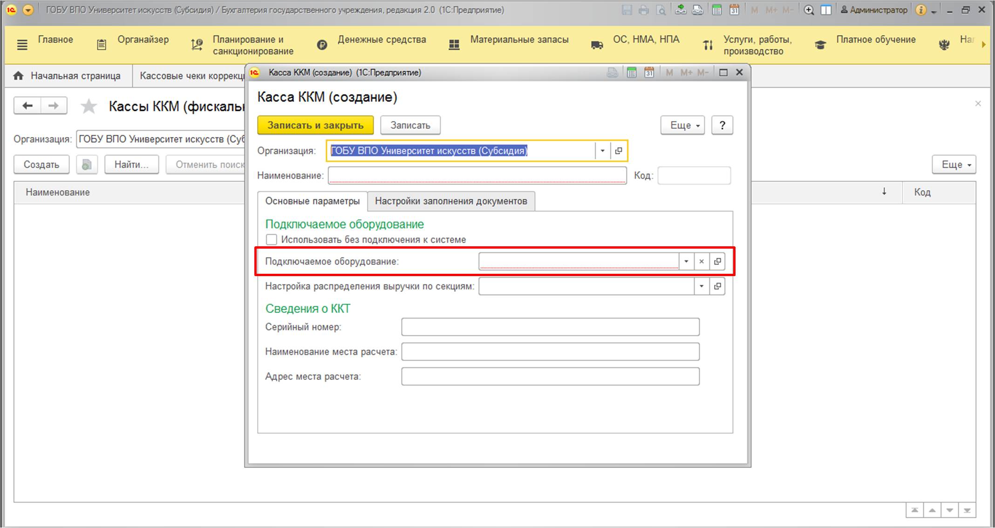Go back with the left arrow button

(x=27, y=106)
